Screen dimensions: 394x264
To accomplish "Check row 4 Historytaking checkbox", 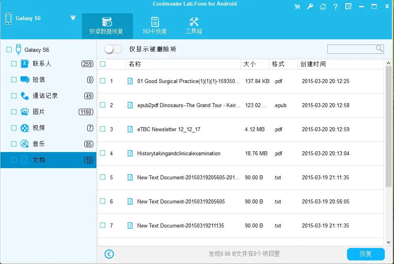I will [x=102, y=153].
